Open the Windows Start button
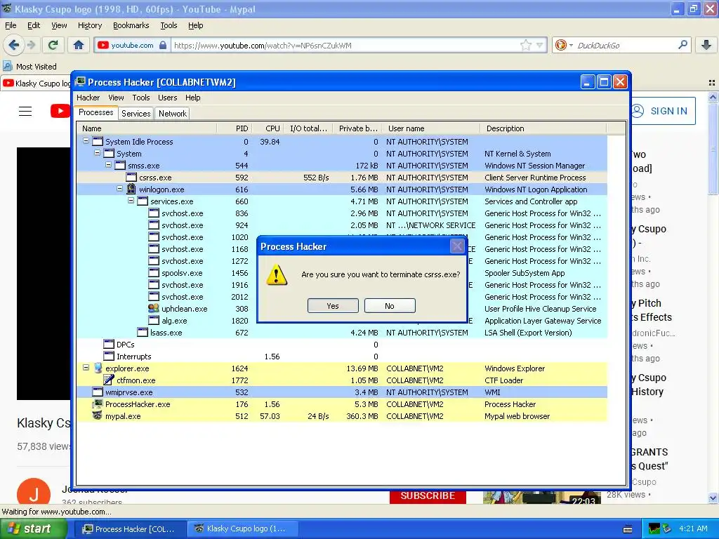The width and height of the screenshot is (719, 539). coord(34,528)
